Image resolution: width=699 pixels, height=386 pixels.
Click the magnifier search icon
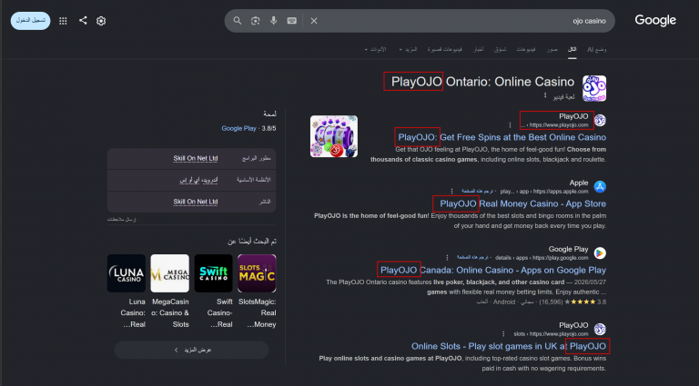(x=238, y=21)
